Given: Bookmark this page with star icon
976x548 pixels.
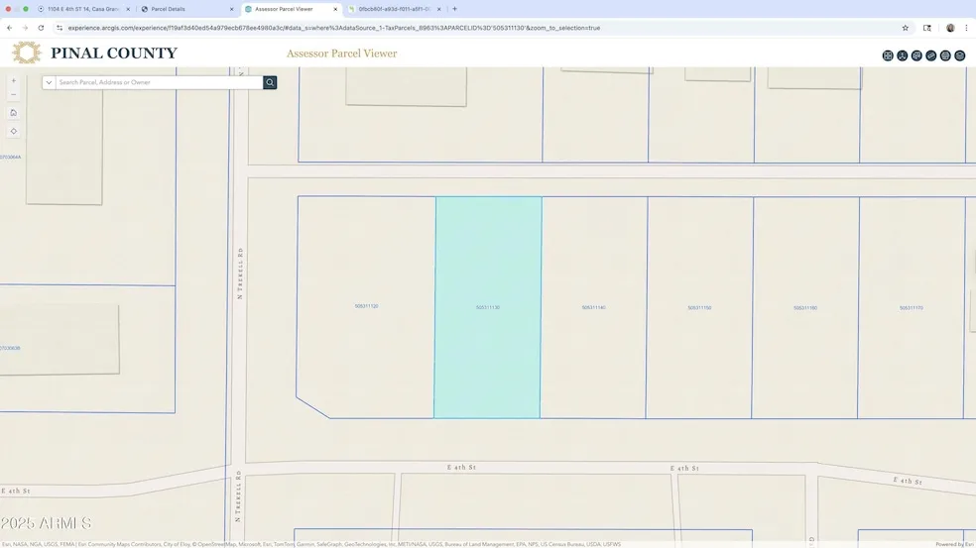Looking at the screenshot, I should click(905, 28).
